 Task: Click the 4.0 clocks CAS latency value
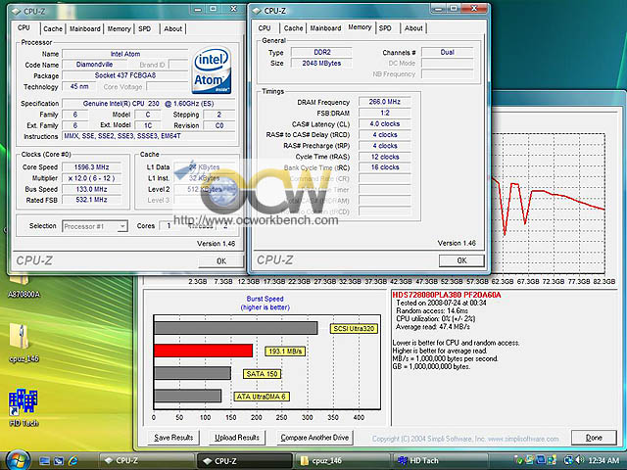[385, 124]
